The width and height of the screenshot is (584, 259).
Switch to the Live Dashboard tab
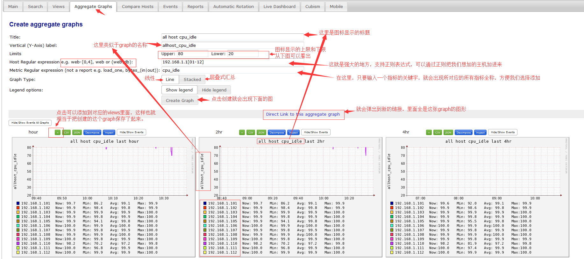[279, 6]
